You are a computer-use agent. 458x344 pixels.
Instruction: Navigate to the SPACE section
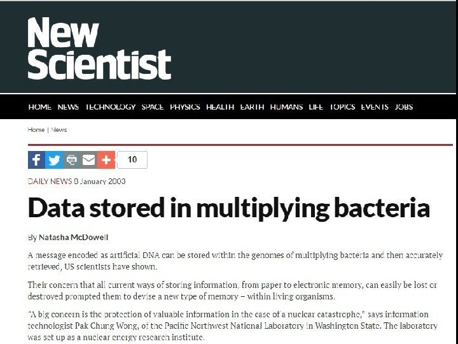(x=153, y=107)
